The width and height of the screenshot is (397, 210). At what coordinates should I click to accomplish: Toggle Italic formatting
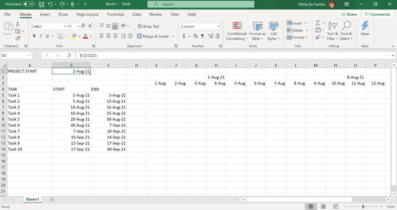pyautogui.click(x=41, y=36)
